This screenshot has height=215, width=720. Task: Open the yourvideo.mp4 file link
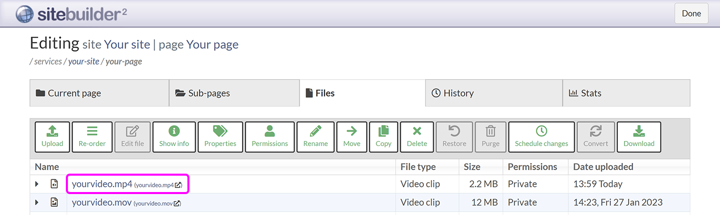pos(102,184)
